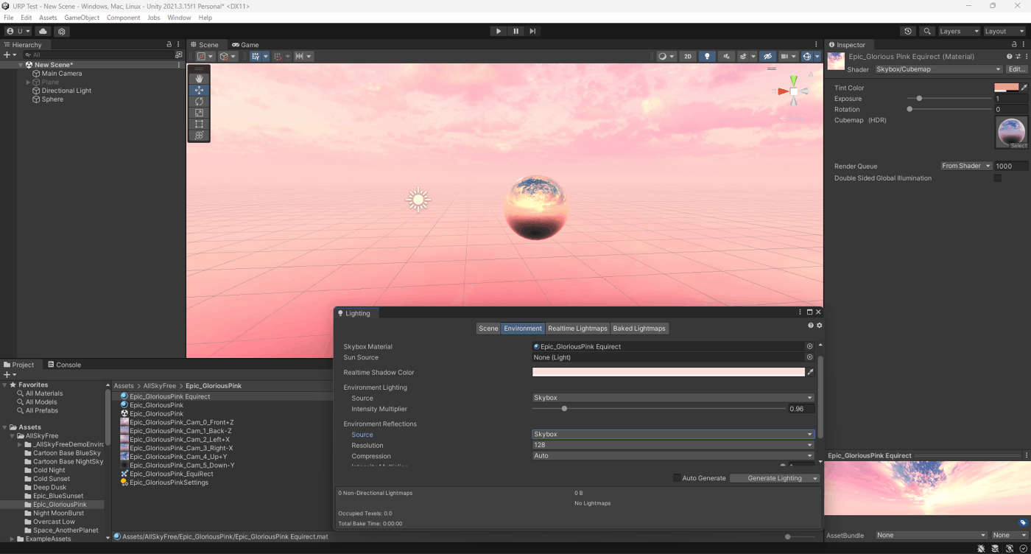Viewport: 1031px width, 554px height.
Task: Toggle grid snapping button in Scene toolbar
Action: point(277,56)
